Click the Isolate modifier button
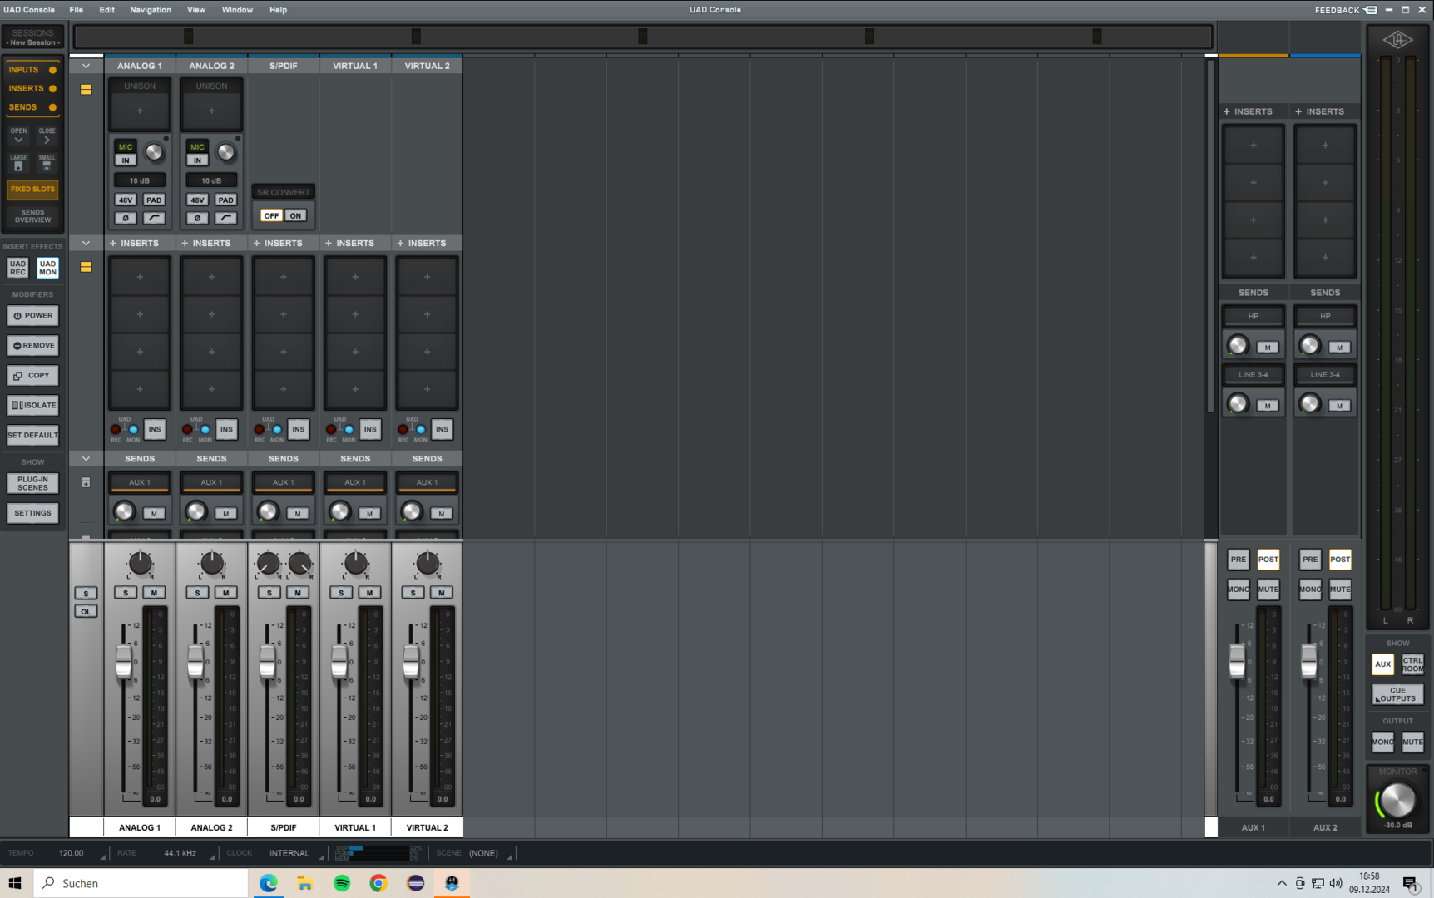The image size is (1434, 898). tap(33, 406)
